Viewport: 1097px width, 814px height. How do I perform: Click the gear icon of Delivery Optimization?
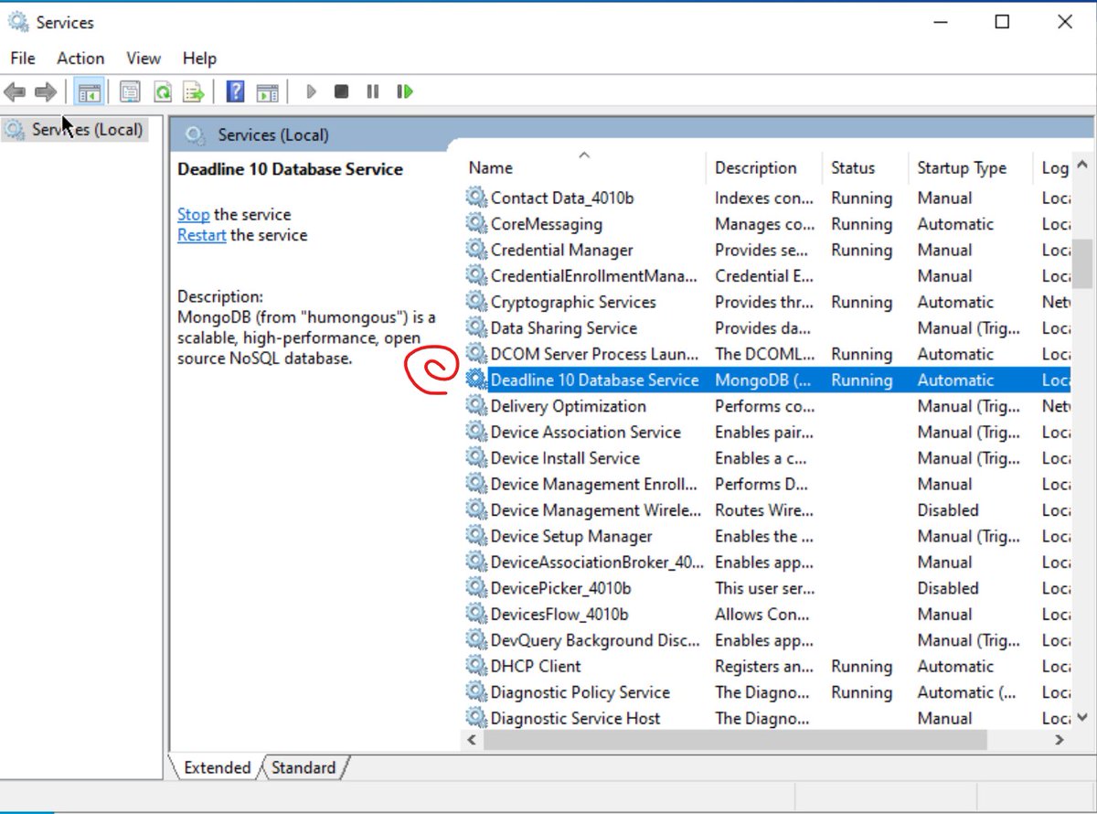(x=476, y=406)
